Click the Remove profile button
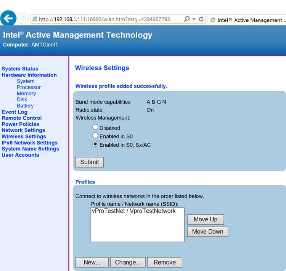Screen dimensions: 286x271 [x=165, y=263]
